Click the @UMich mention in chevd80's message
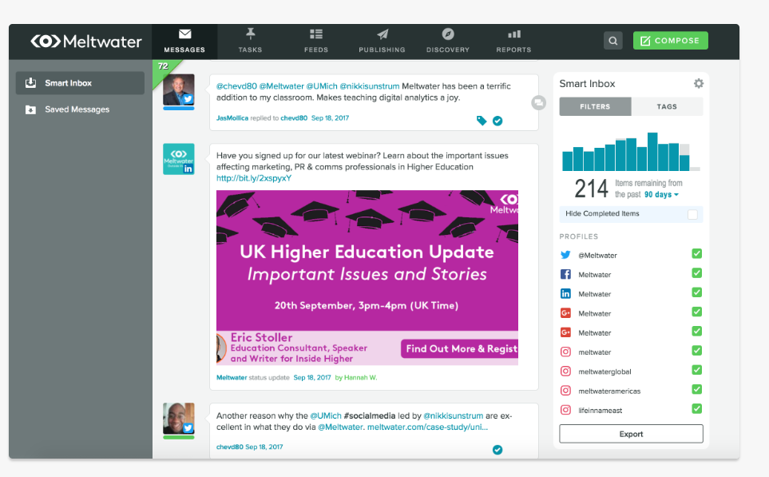 (x=326, y=415)
